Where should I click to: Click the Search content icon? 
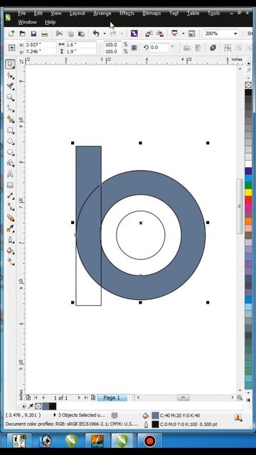134,33
